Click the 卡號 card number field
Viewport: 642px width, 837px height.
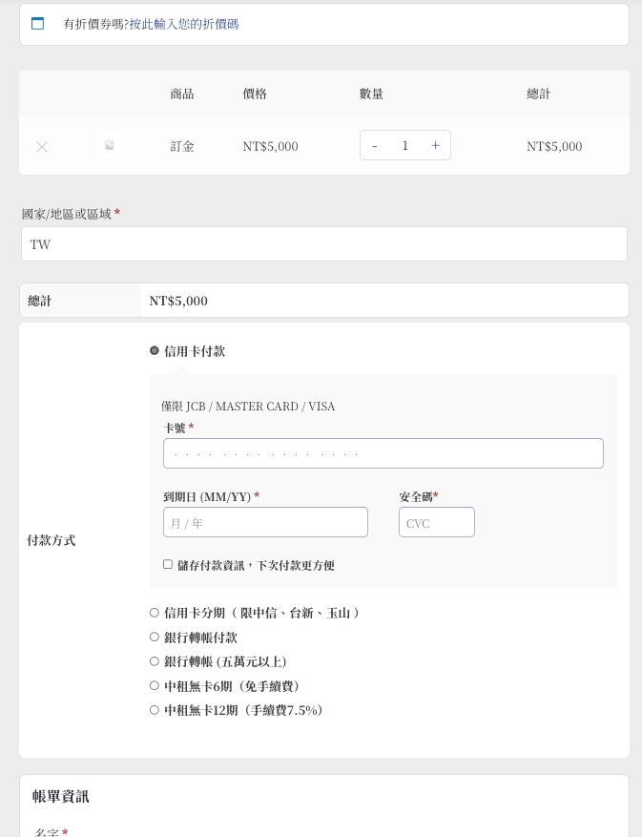(x=383, y=453)
